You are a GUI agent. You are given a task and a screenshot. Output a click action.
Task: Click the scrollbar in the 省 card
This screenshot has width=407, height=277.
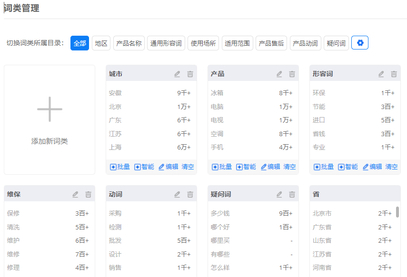(x=397, y=212)
